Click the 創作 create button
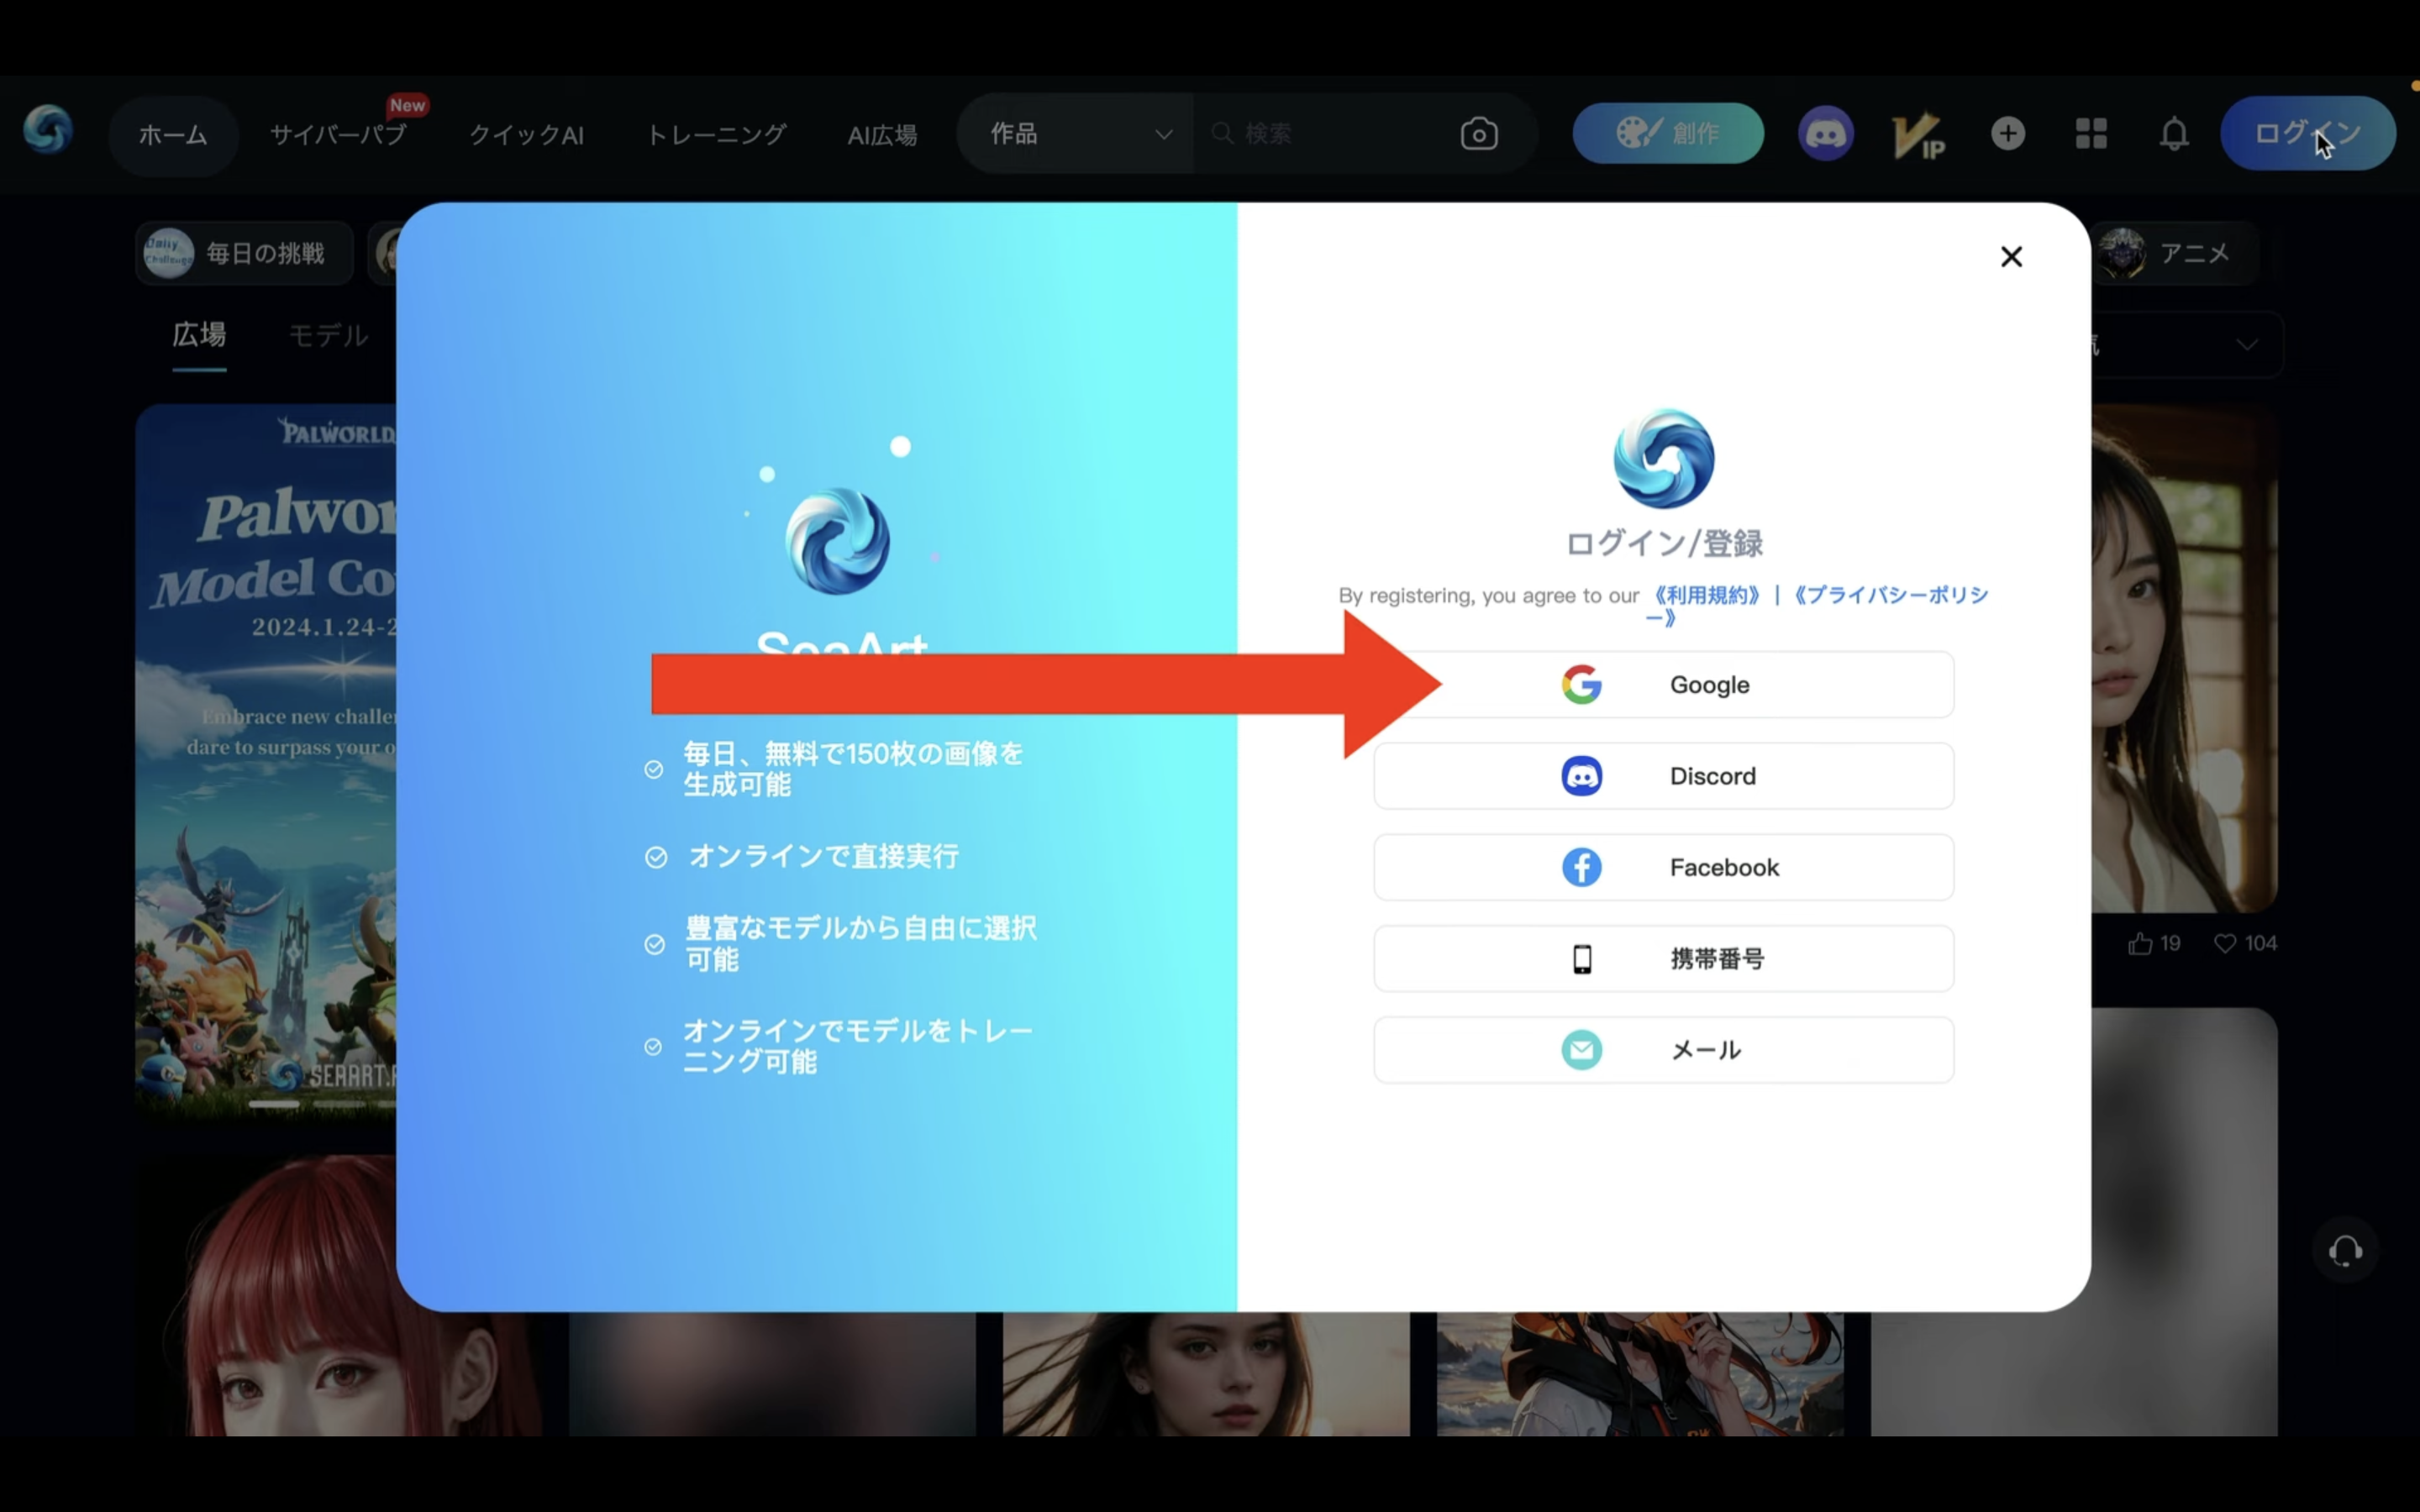2420x1512 pixels. click(x=1668, y=133)
